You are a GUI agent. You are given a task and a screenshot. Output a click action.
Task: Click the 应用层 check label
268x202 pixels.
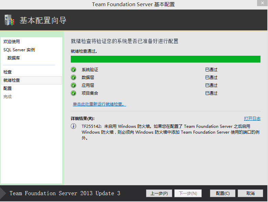88,85
